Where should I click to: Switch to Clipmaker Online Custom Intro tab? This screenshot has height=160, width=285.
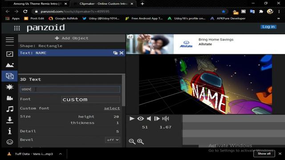(104, 4)
